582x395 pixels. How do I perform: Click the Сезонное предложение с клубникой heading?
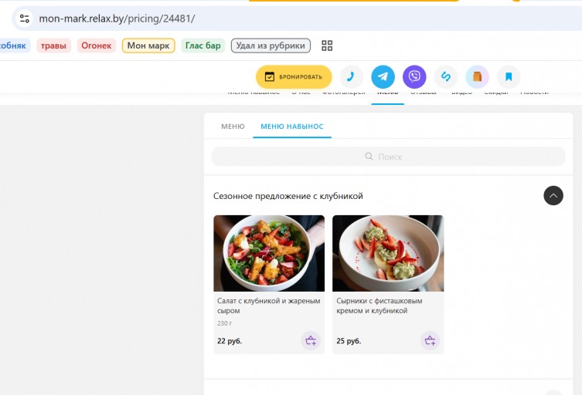click(x=288, y=196)
